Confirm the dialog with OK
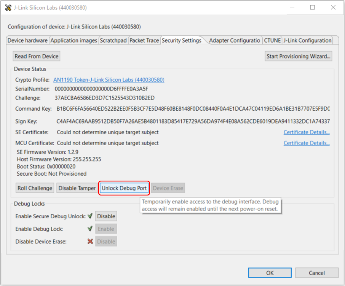The width and height of the screenshot is (345, 286). click(x=270, y=273)
